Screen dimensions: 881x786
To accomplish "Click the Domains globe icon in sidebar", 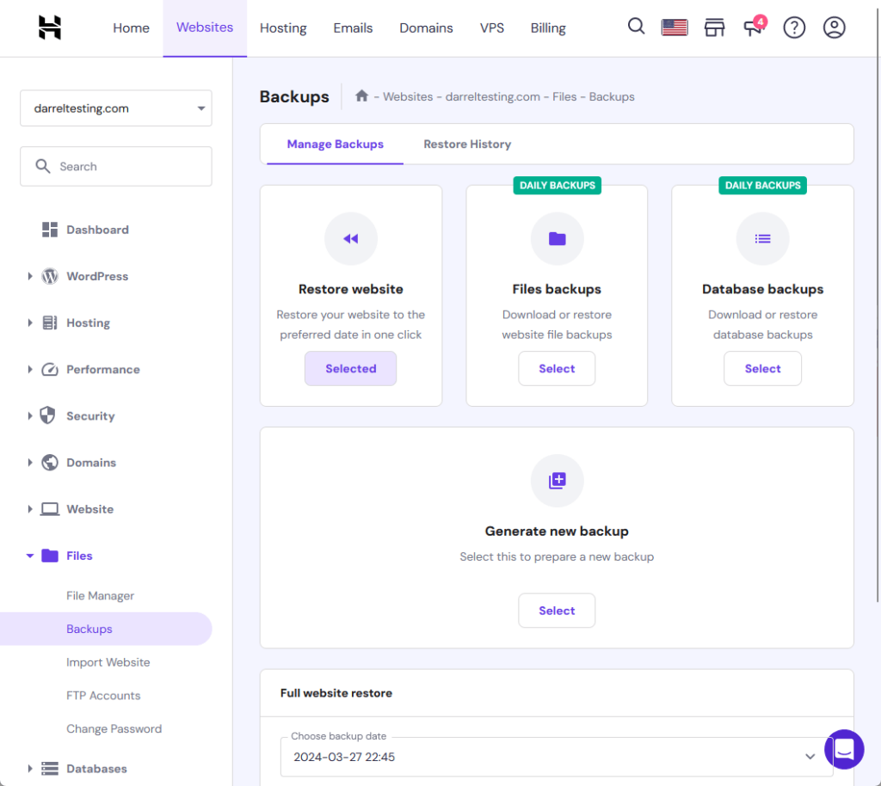I will pyautogui.click(x=49, y=463).
